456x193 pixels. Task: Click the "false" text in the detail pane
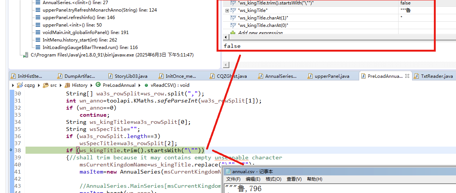coord(232,46)
